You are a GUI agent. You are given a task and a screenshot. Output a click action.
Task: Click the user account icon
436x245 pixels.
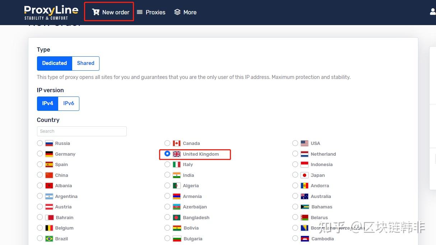tap(433, 12)
